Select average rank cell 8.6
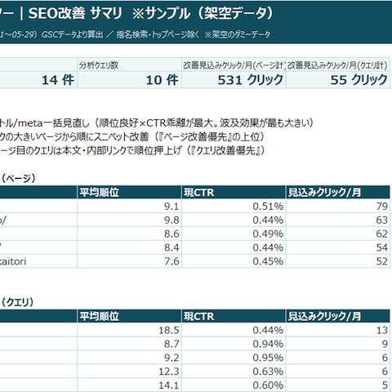 [x=129, y=234]
